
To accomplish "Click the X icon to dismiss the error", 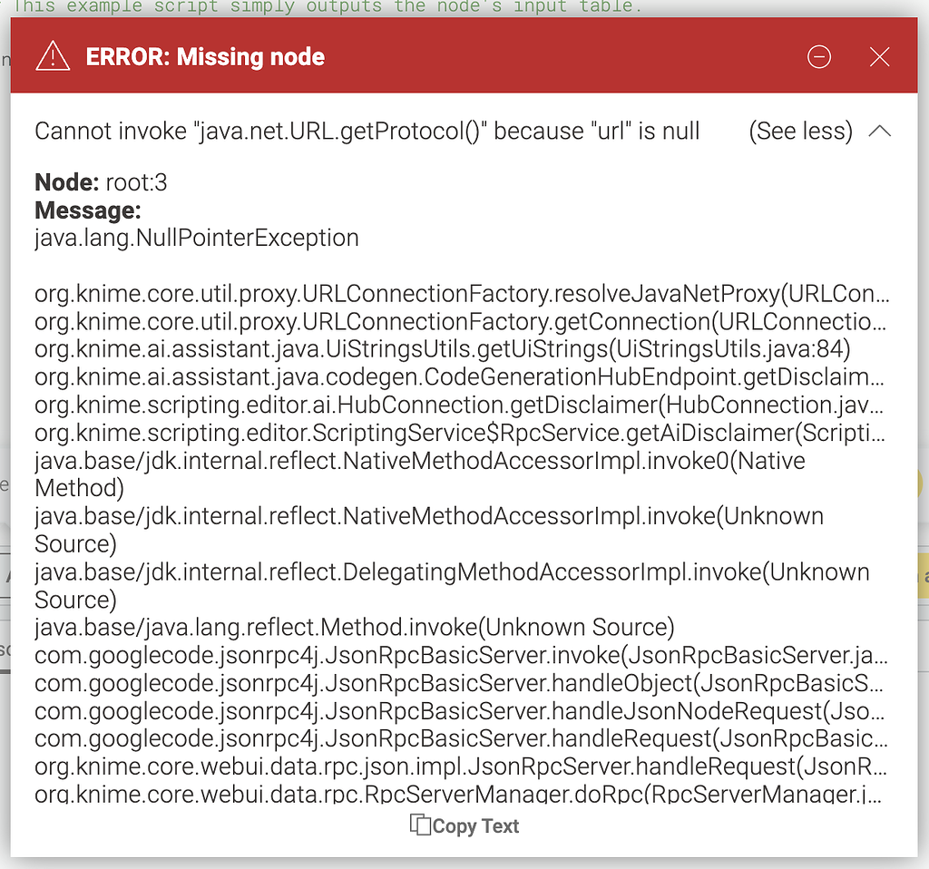I will point(879,56).
